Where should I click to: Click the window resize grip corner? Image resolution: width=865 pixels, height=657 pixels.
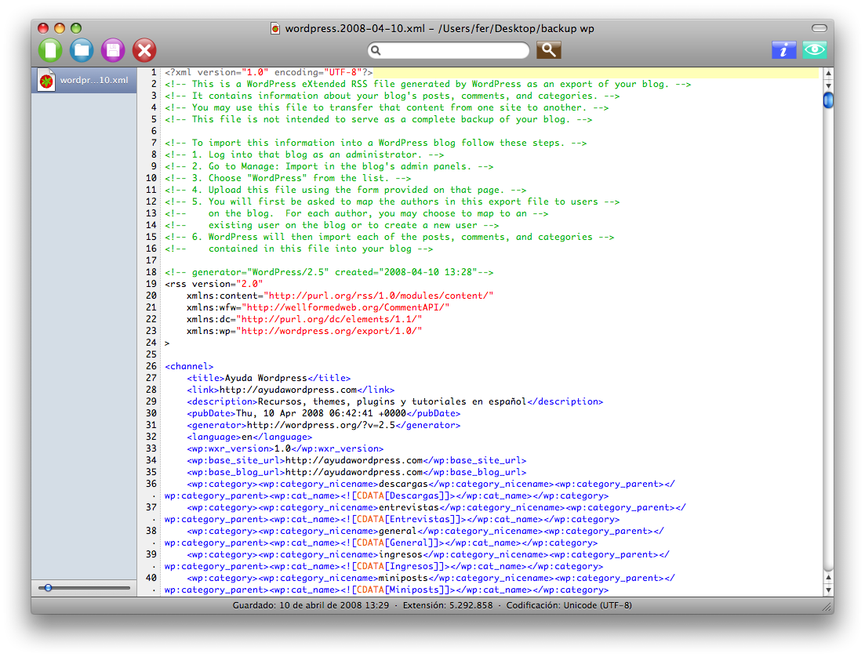(827, 606)
